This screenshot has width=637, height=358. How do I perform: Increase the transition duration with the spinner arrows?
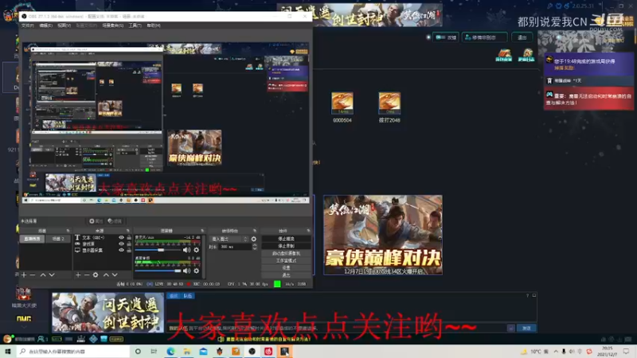[255, 245]
